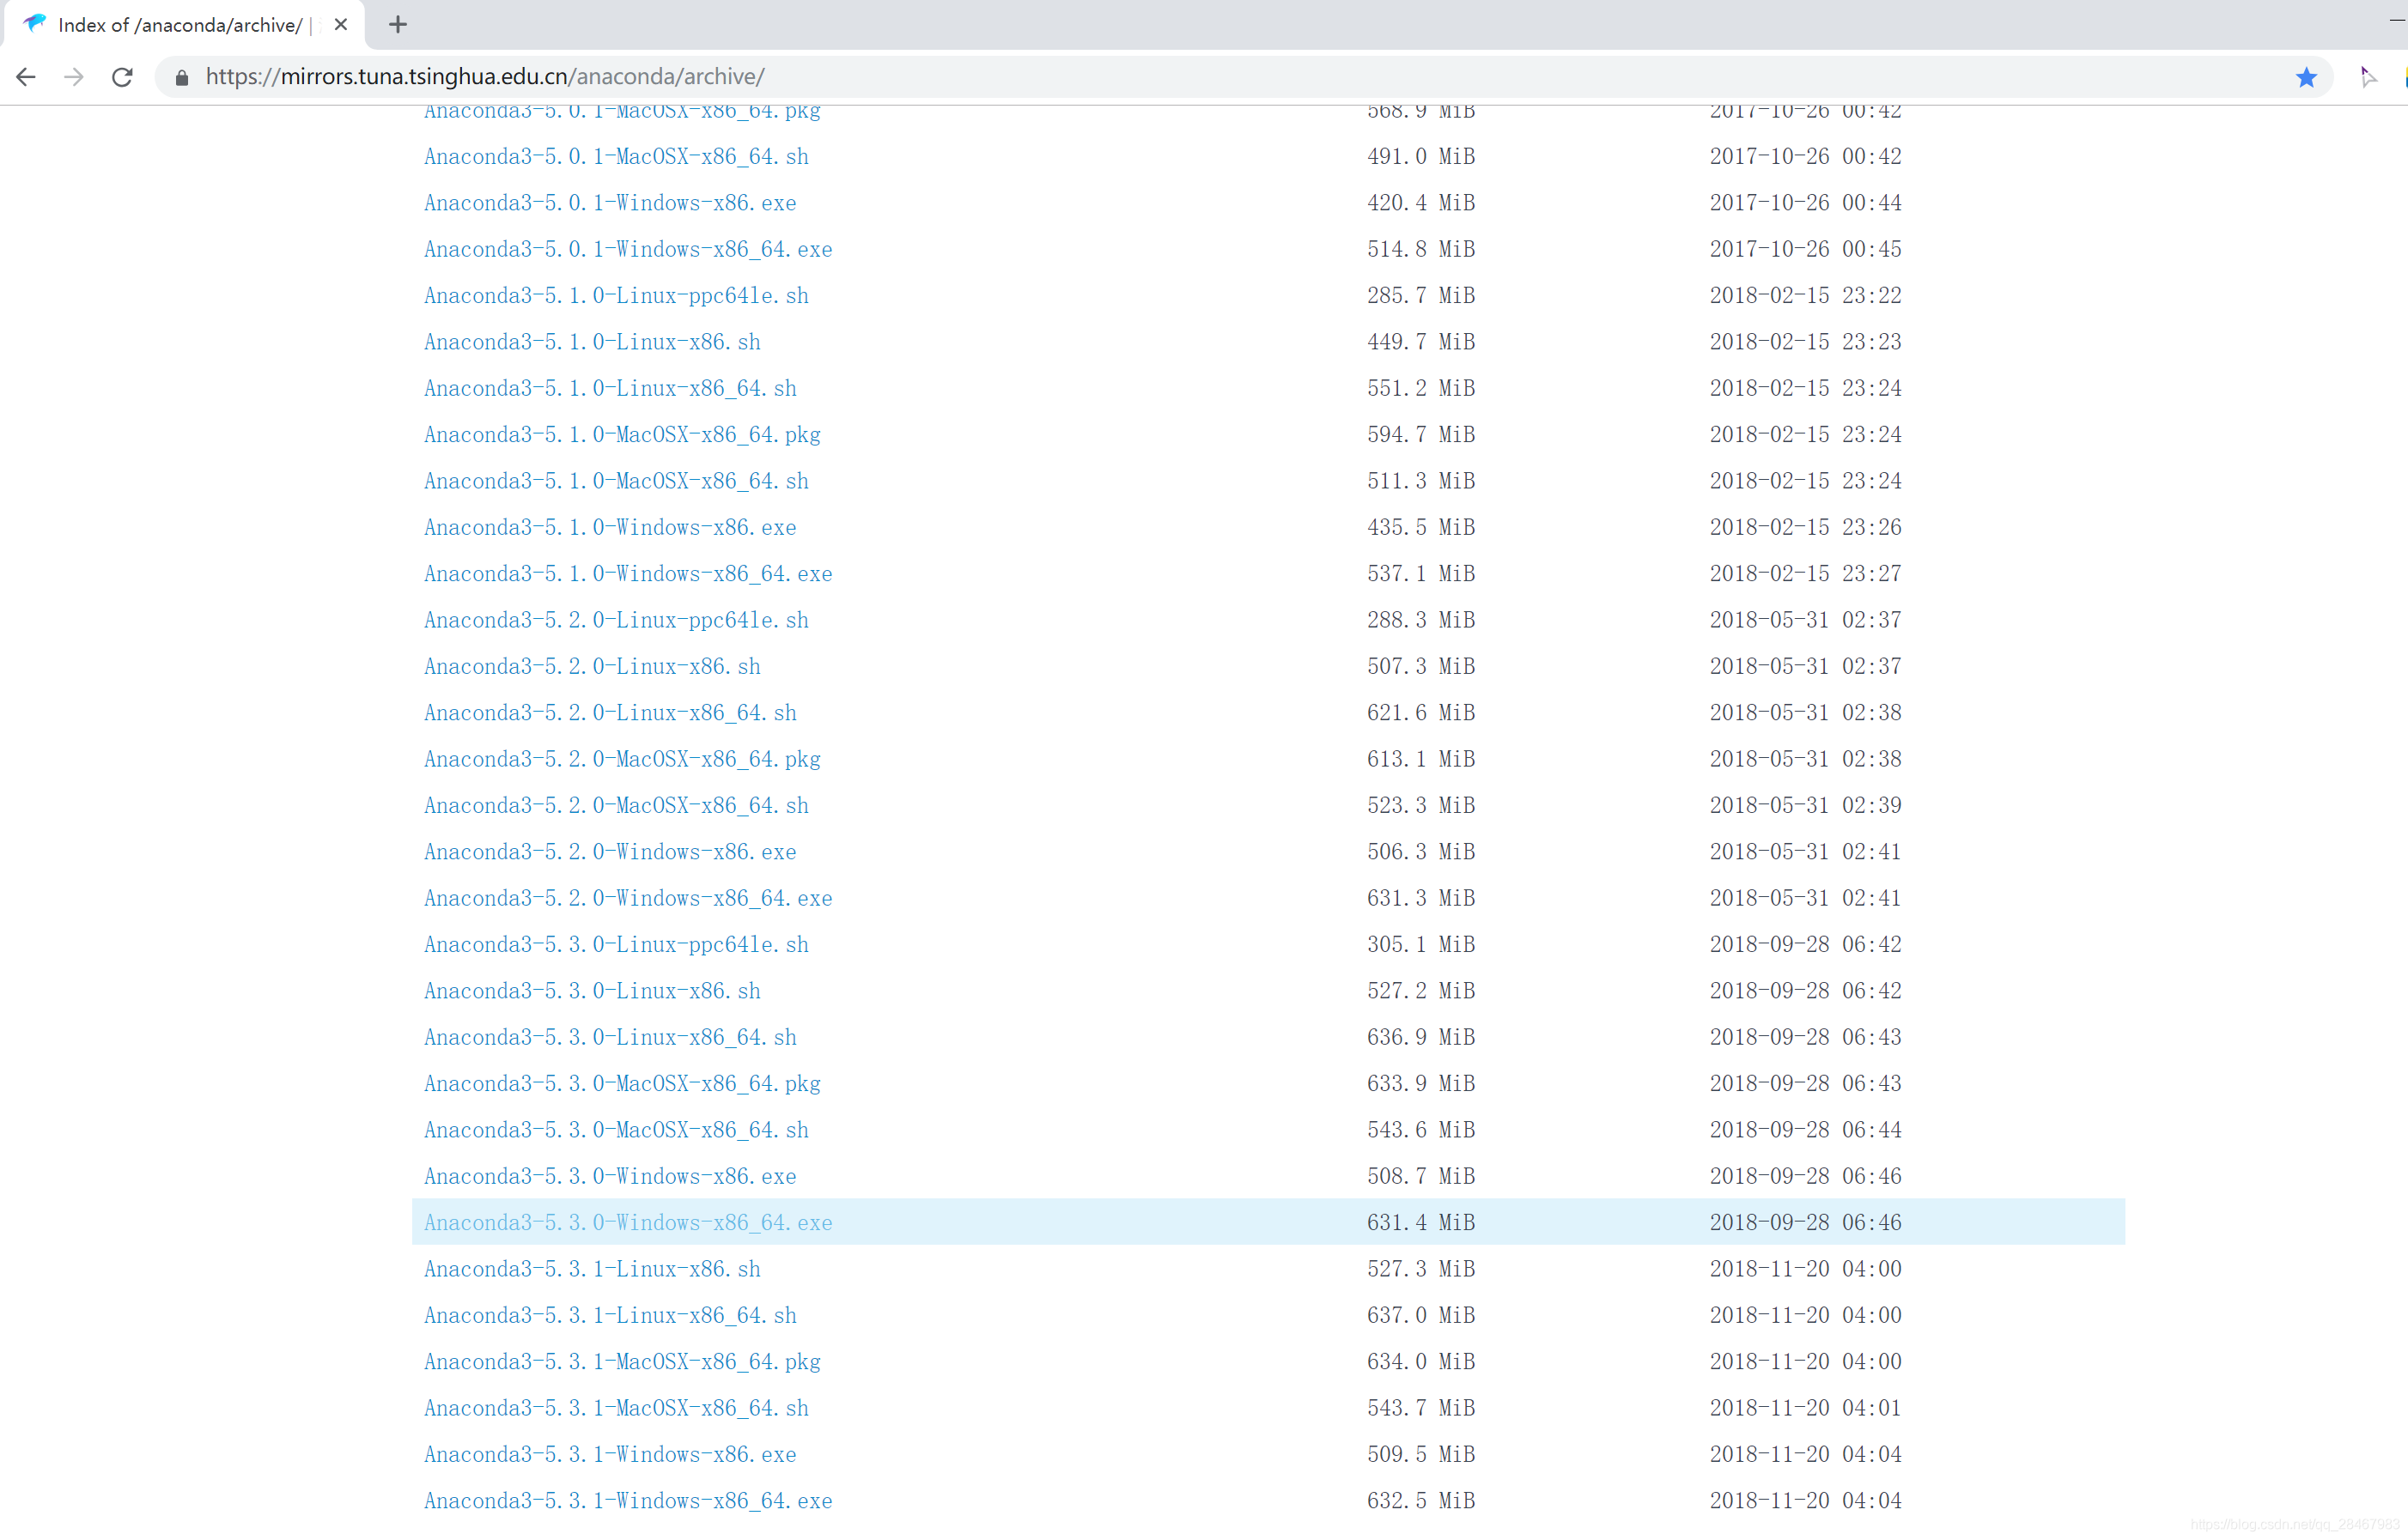Open Anaconda3-5.3.1-Linux-x86.sh
The image size is (2408, 1540).
click(x=593, y=1269)
